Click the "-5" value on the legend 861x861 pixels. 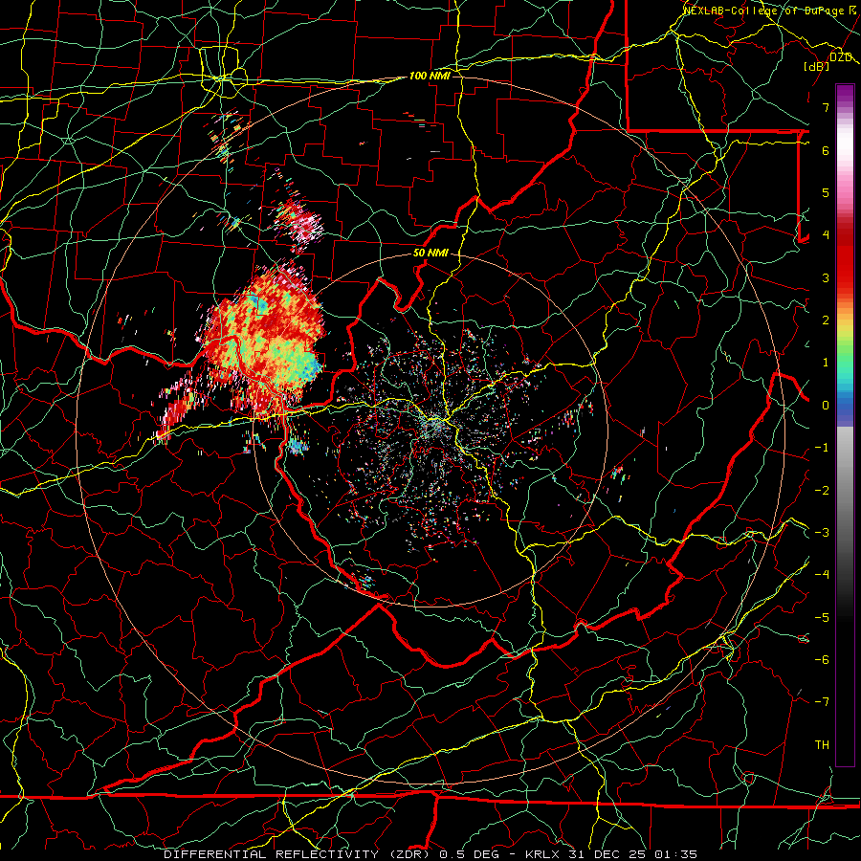point(822,618)
